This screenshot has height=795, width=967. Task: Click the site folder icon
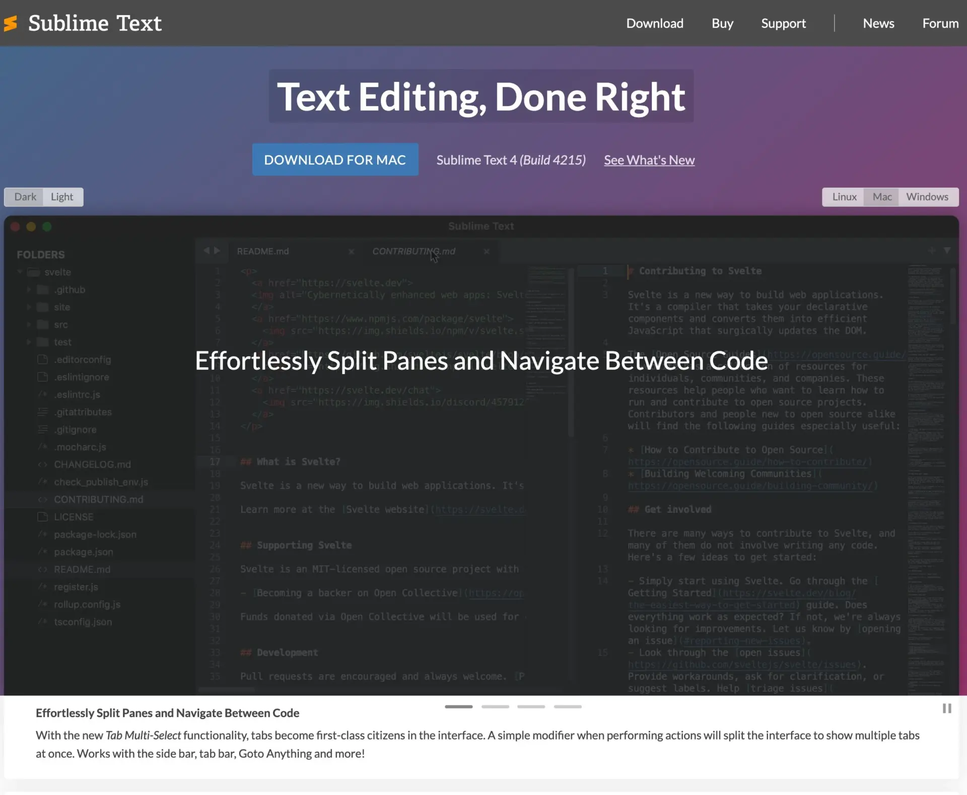(43, 307)
